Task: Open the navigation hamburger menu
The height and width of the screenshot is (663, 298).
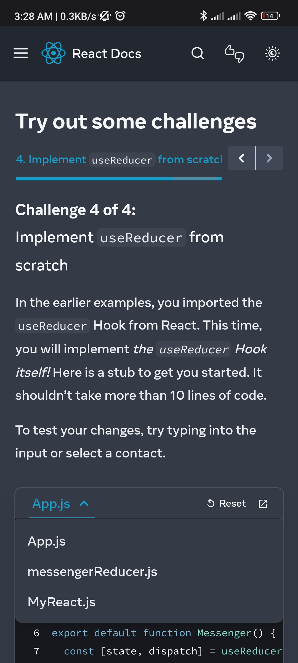Action: coord(21,53)
